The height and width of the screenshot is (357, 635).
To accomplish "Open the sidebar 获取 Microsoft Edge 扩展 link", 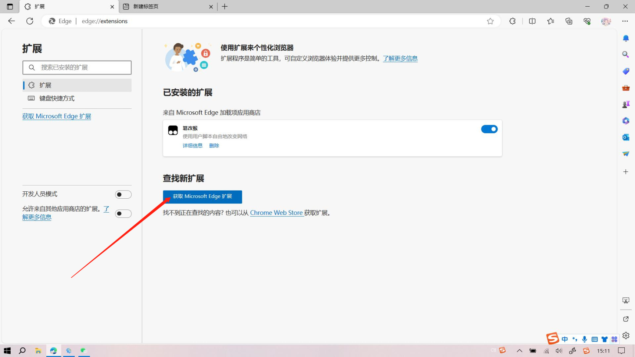I will (x=57, y=116).
